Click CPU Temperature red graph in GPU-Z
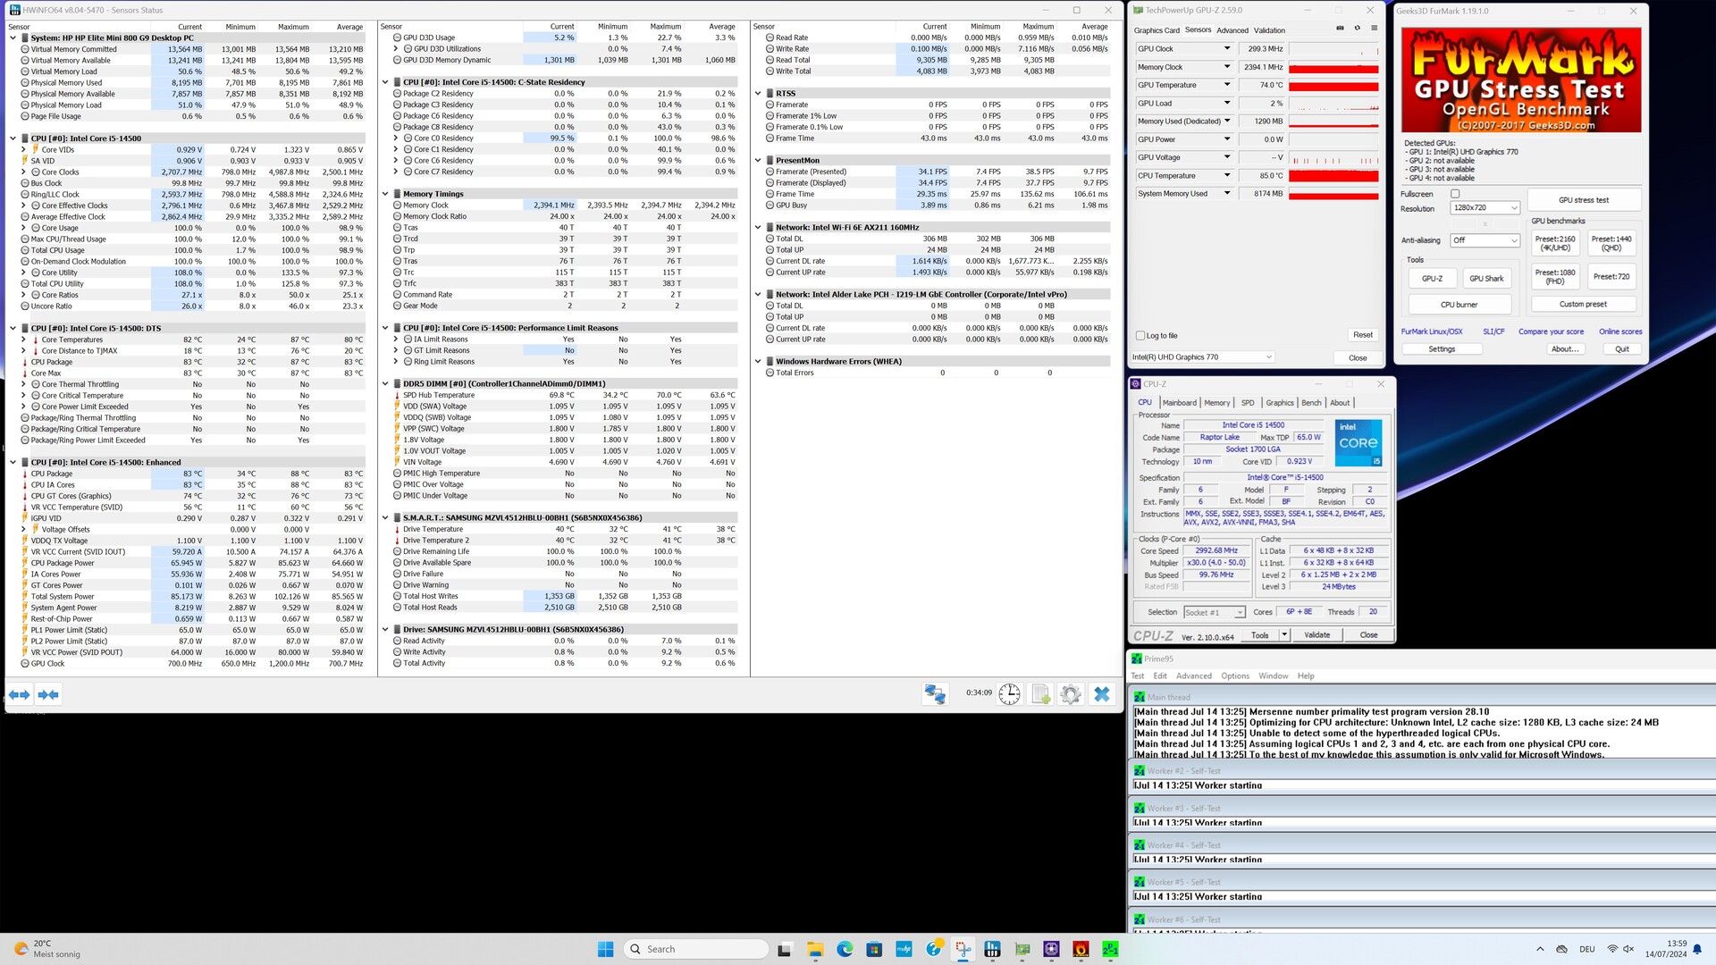1716x965 pixels. pos(1333,176)
